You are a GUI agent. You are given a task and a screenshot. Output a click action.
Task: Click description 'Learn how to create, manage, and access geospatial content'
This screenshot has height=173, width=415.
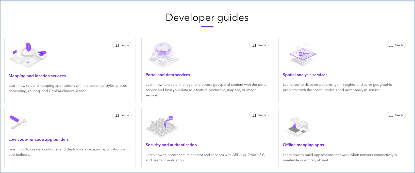coord(207,90)
